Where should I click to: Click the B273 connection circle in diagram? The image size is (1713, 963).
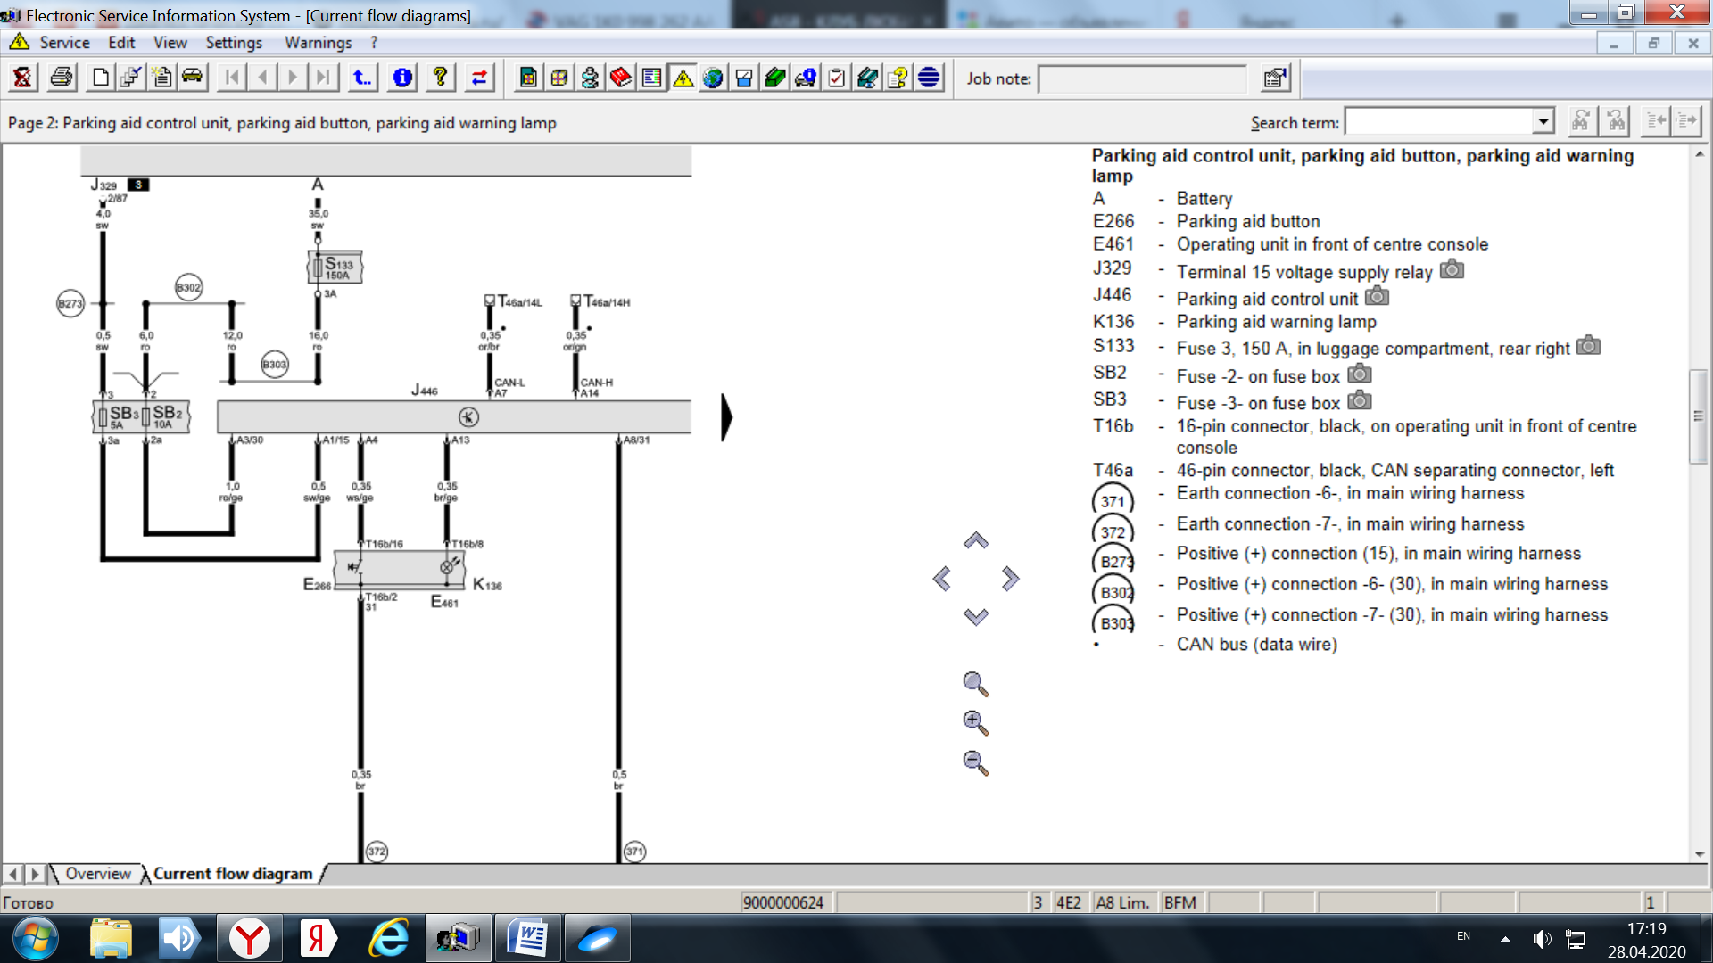tap(70, 303)
